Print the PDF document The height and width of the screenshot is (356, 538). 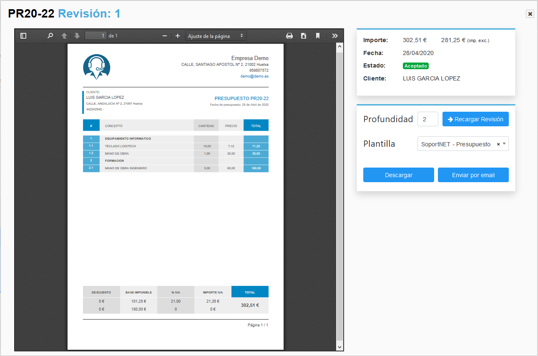tap(289, 36)
